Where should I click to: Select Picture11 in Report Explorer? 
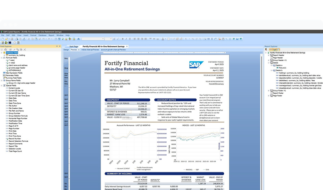click(x=282, y=68)
